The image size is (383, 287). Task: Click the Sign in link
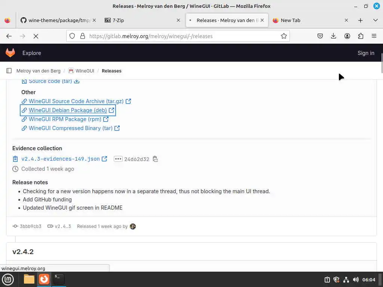pyautogui.click(x=366, y=53)
